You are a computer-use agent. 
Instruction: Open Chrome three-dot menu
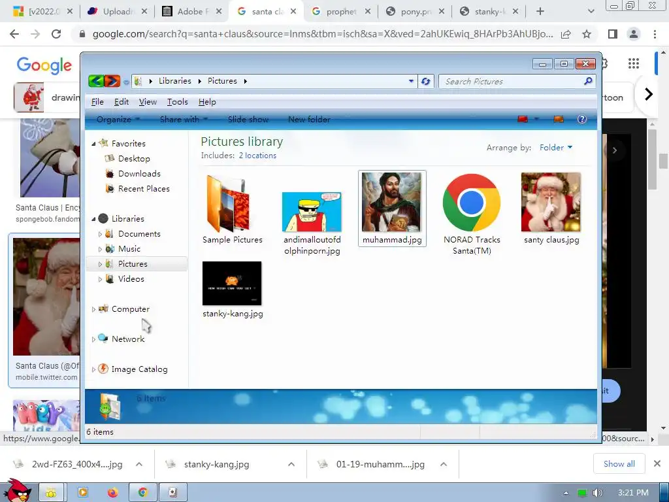(655, 34)
